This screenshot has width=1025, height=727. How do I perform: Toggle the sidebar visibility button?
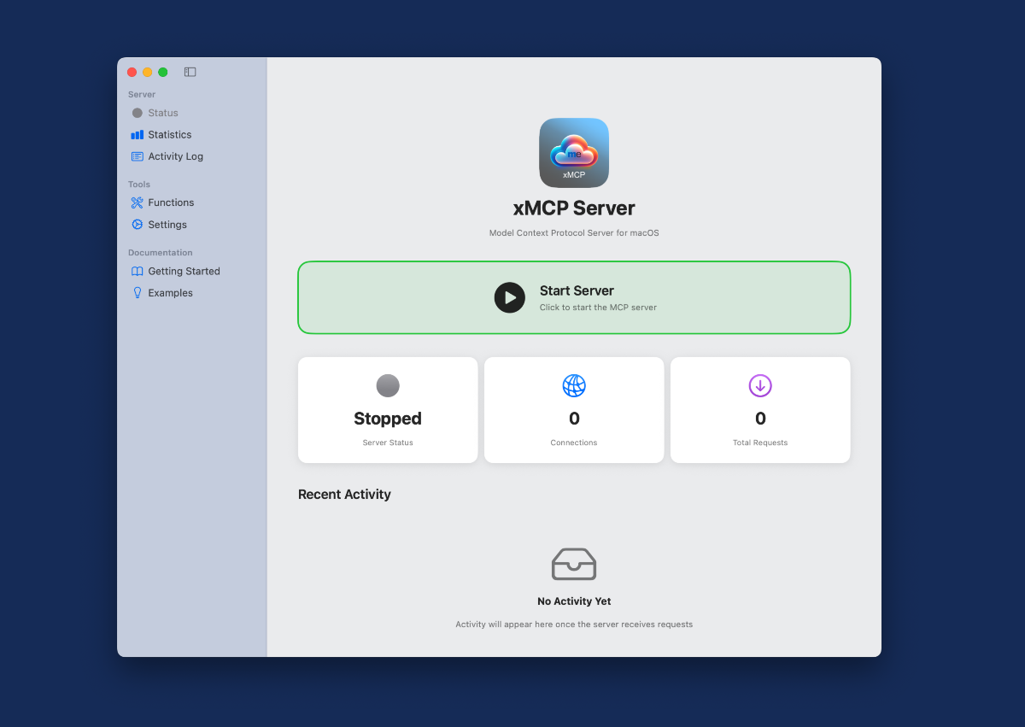click(190, 72)
